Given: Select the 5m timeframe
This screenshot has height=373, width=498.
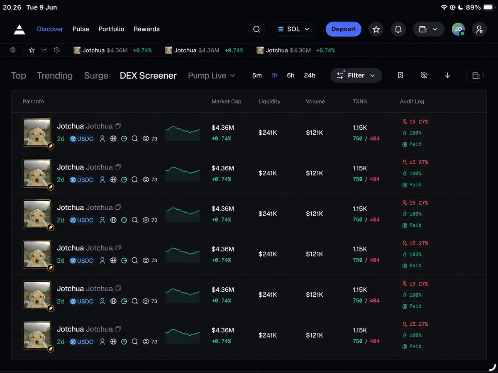Looking at the screenshot, I should (257, 75).
